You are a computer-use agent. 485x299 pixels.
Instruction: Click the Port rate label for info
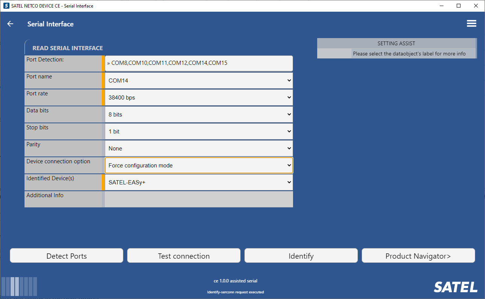point(37,94)
